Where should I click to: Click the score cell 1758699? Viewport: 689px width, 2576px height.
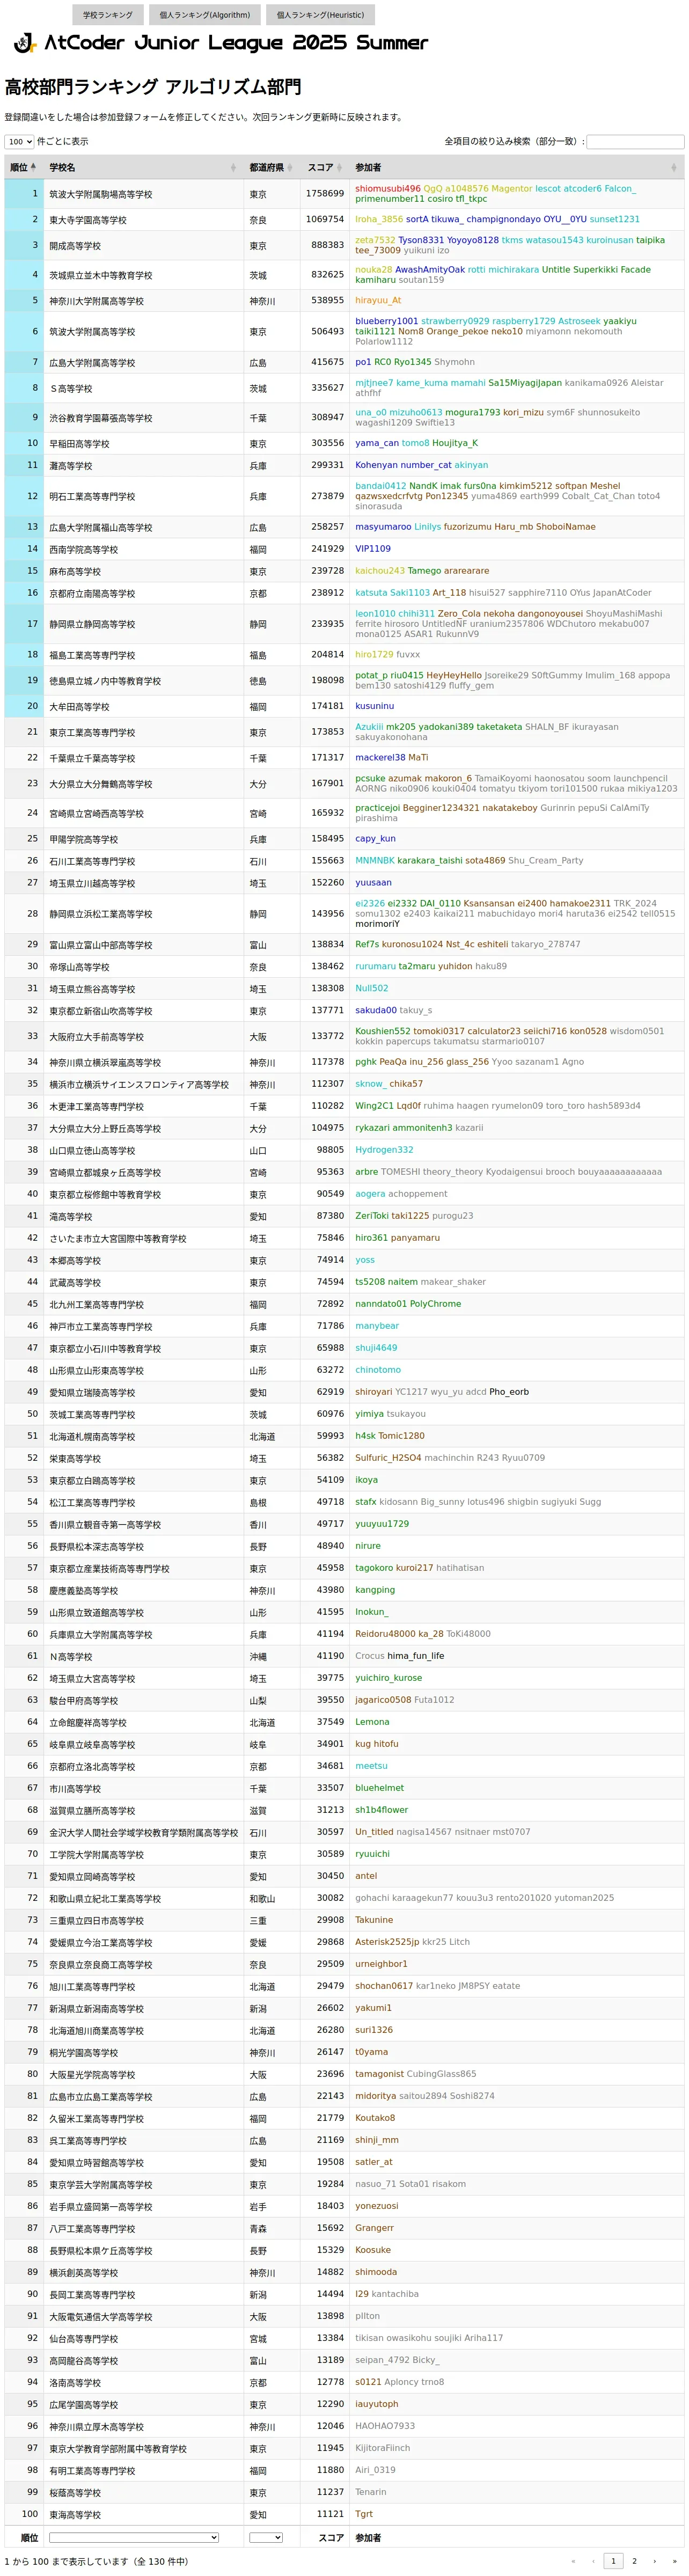324,194
